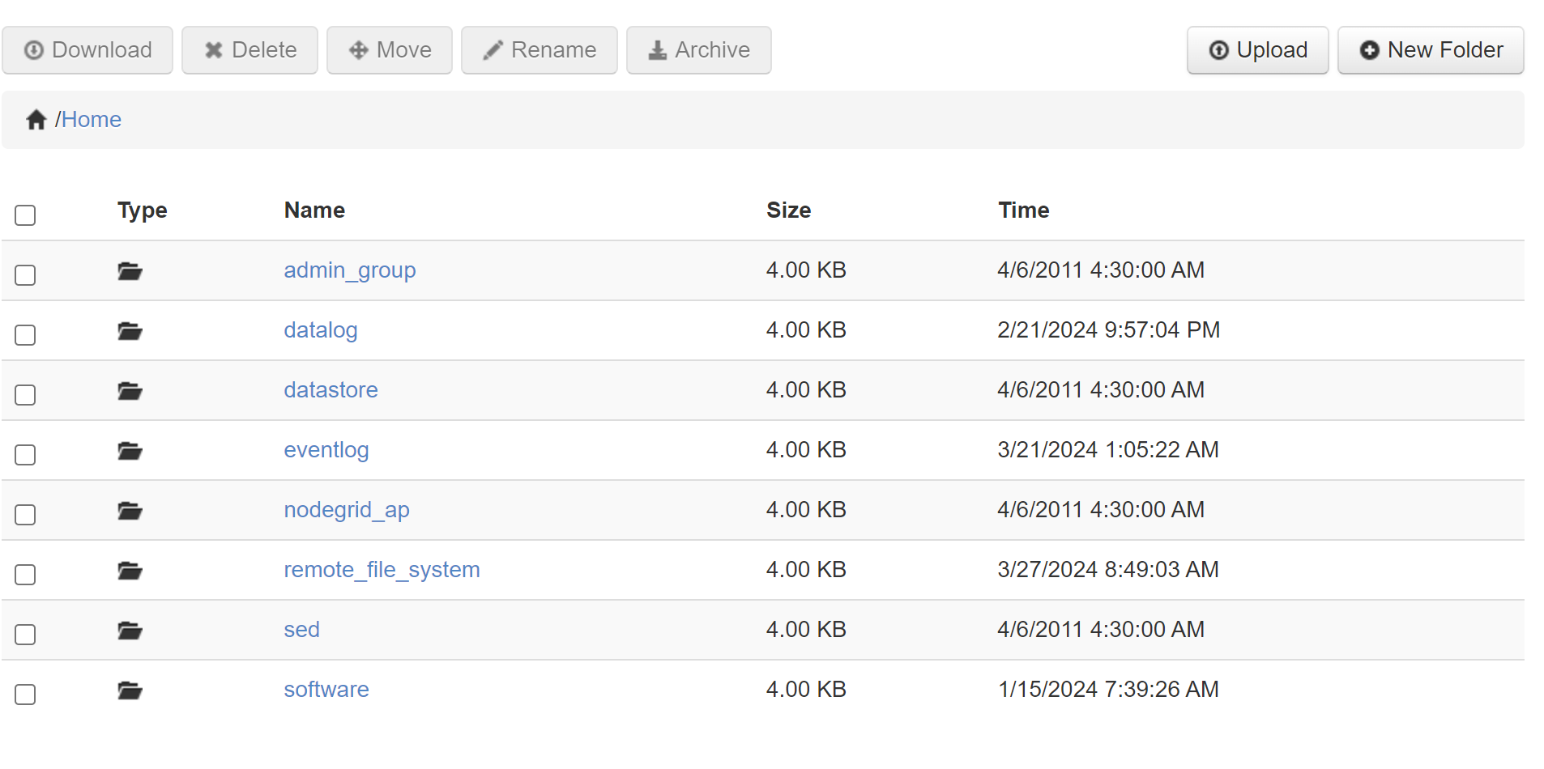Screen dimensions: 1544x769
Task: Click the admin_group 4/6/2011 timestamp
Action: [x=1101, y=270]
